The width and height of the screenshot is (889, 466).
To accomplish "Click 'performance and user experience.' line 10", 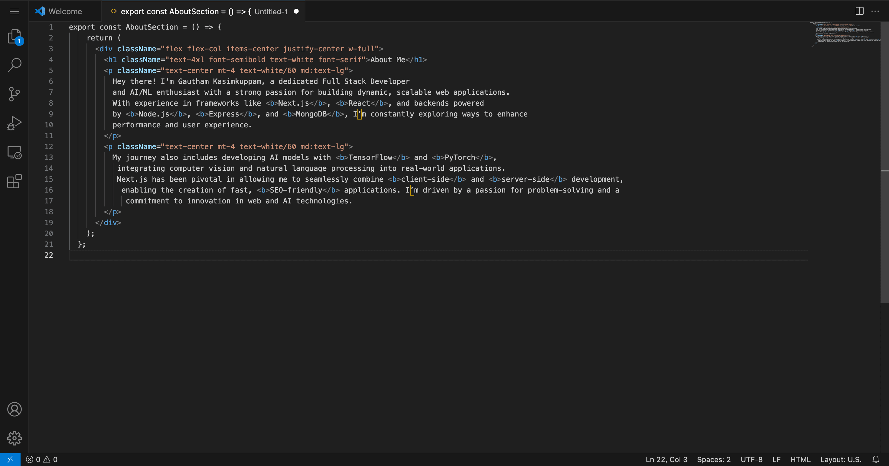I will (x=182, y=125).
